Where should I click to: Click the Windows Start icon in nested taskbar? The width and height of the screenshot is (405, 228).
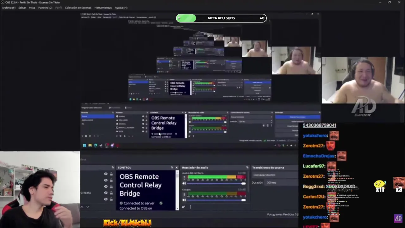point(84,145)
